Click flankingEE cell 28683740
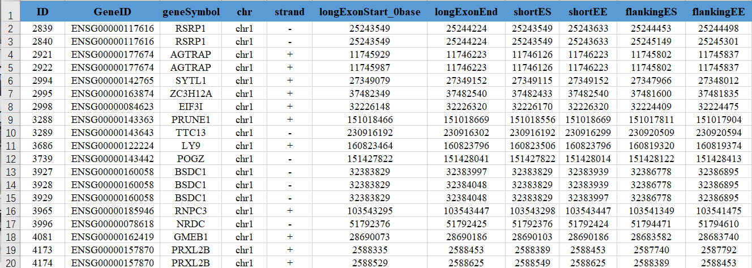 coord(718,237)
